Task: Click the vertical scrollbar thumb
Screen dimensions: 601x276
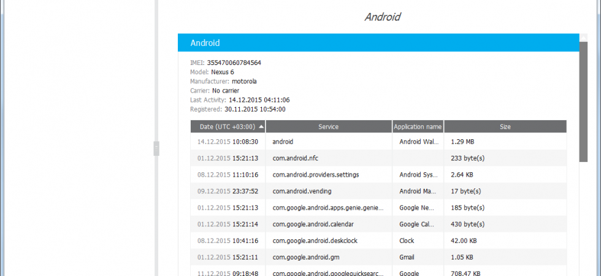Action: click(x=583, y=102)
